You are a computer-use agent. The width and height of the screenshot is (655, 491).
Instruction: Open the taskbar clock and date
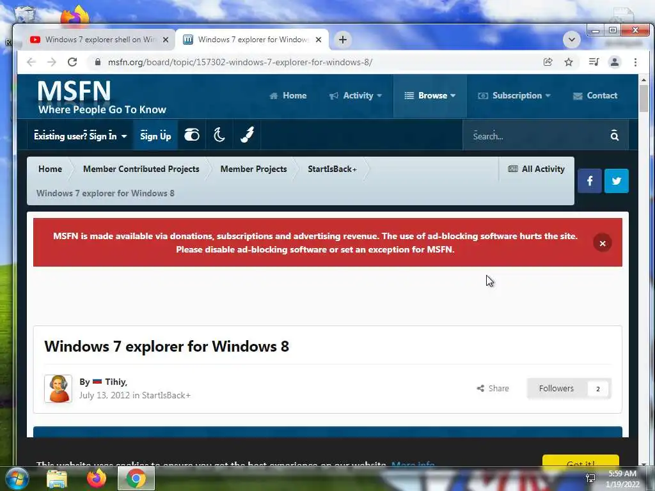click(x=622, y=479)
